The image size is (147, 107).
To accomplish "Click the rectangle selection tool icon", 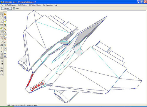I will [x=1, y=15].
